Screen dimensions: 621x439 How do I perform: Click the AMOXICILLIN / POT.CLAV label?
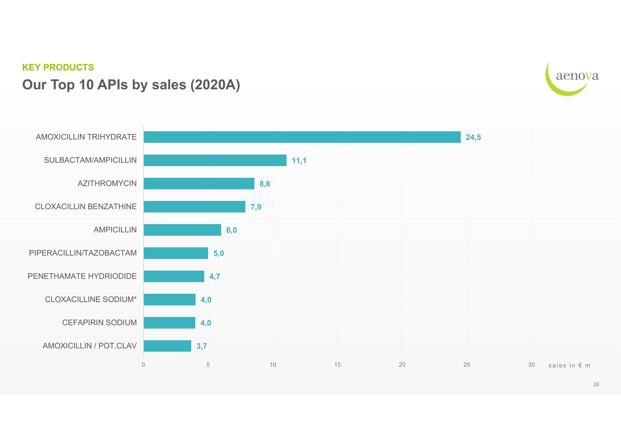tap(90, 346)
